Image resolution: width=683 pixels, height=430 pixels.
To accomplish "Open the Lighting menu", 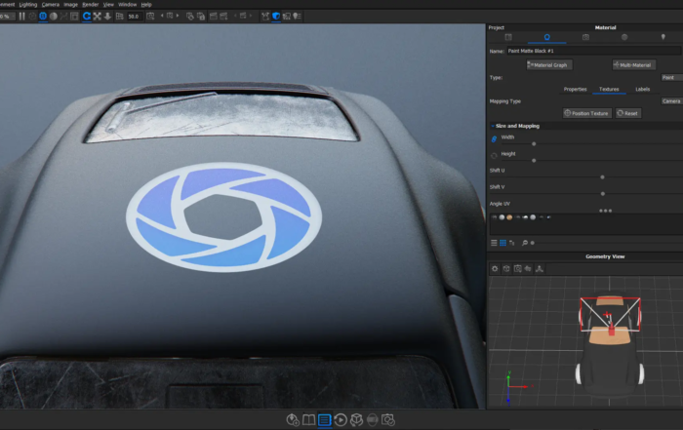I will (x=28, y=4).
